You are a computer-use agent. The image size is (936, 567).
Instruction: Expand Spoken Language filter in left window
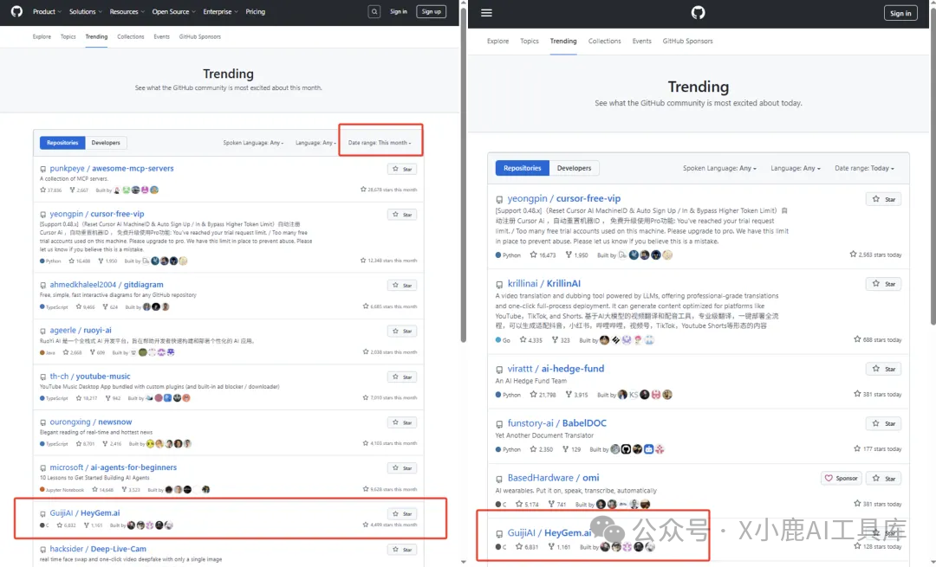pos(253,143)
